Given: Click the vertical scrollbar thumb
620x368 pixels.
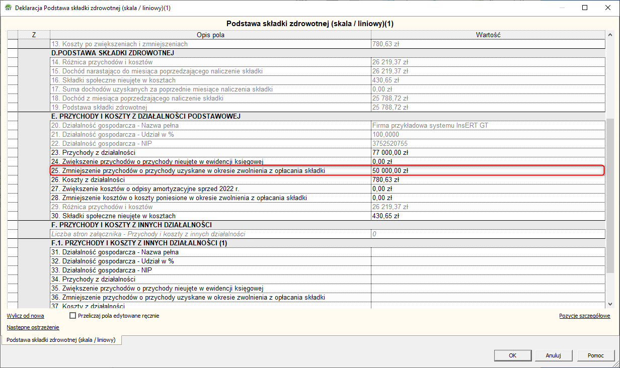Looking at the screenshot, I should 610,196.
